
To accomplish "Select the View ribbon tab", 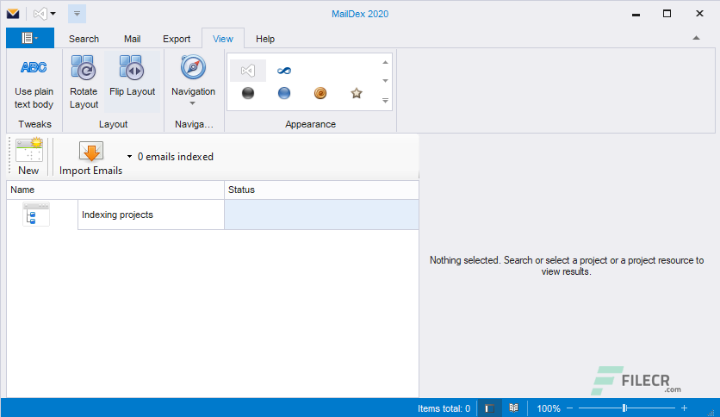I will 223,39.
